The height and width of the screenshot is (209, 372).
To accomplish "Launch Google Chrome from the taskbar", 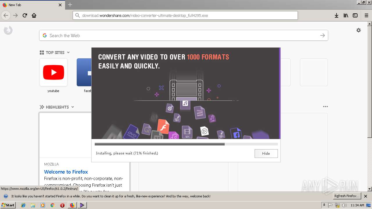I will coord(52,205).
